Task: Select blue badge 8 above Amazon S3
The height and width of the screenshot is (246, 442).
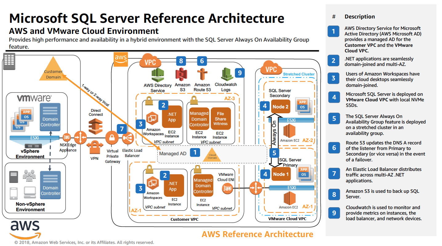Action: (181, 61)
